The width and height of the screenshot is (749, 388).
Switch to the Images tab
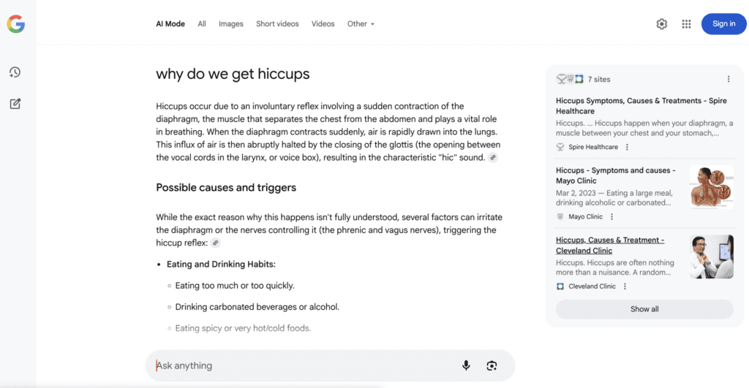click(x=230, y=24)
